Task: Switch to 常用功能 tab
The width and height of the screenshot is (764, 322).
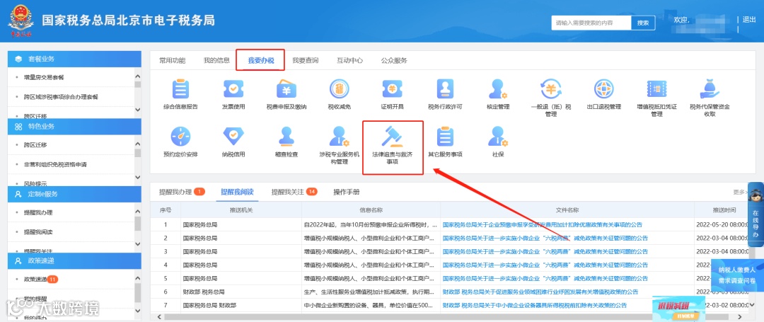Action: pos(173,60)
